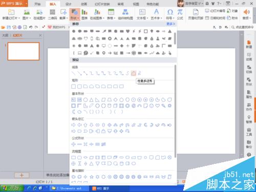
Task: Select the five-point star shape
Action: pos(92,177)
